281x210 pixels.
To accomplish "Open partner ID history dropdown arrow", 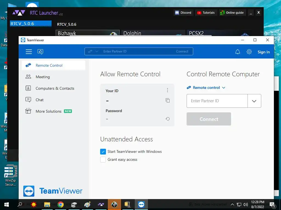I will click(x=254, y=101).
